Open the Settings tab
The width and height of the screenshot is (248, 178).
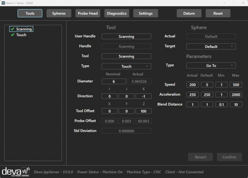[x=145, y=13]
